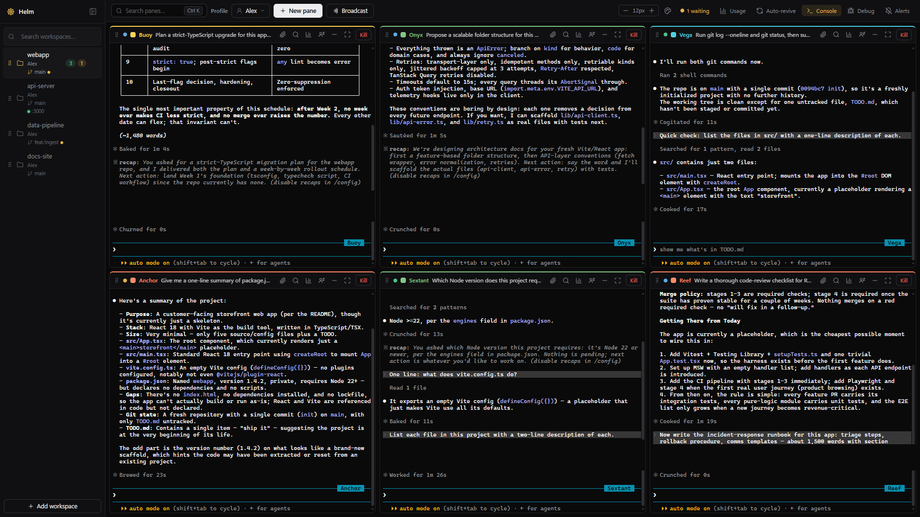
Task: Search within the Buoy pane
Action: click(296, 34)
